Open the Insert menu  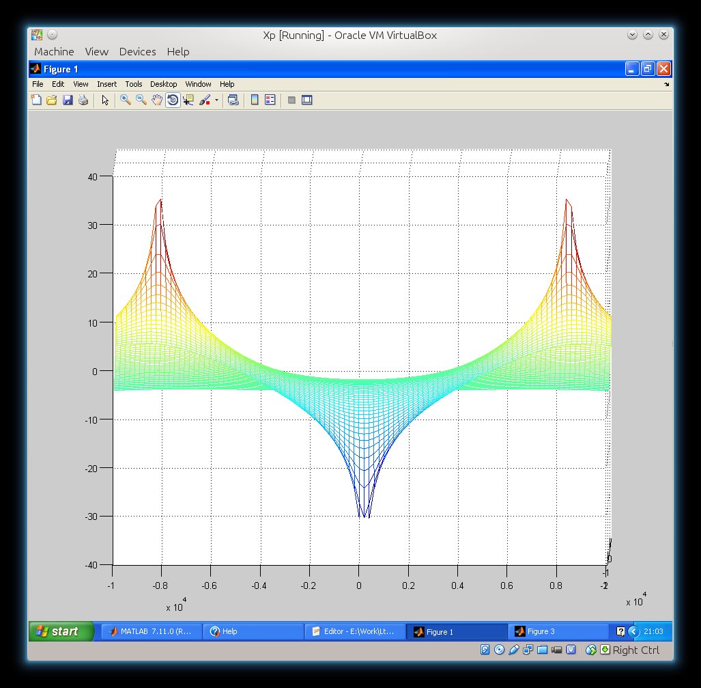(x=106, y=84)
